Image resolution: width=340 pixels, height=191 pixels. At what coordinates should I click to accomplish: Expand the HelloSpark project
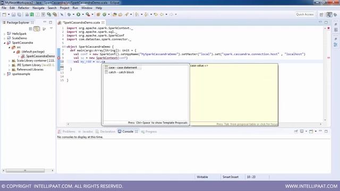coord(5,34)
